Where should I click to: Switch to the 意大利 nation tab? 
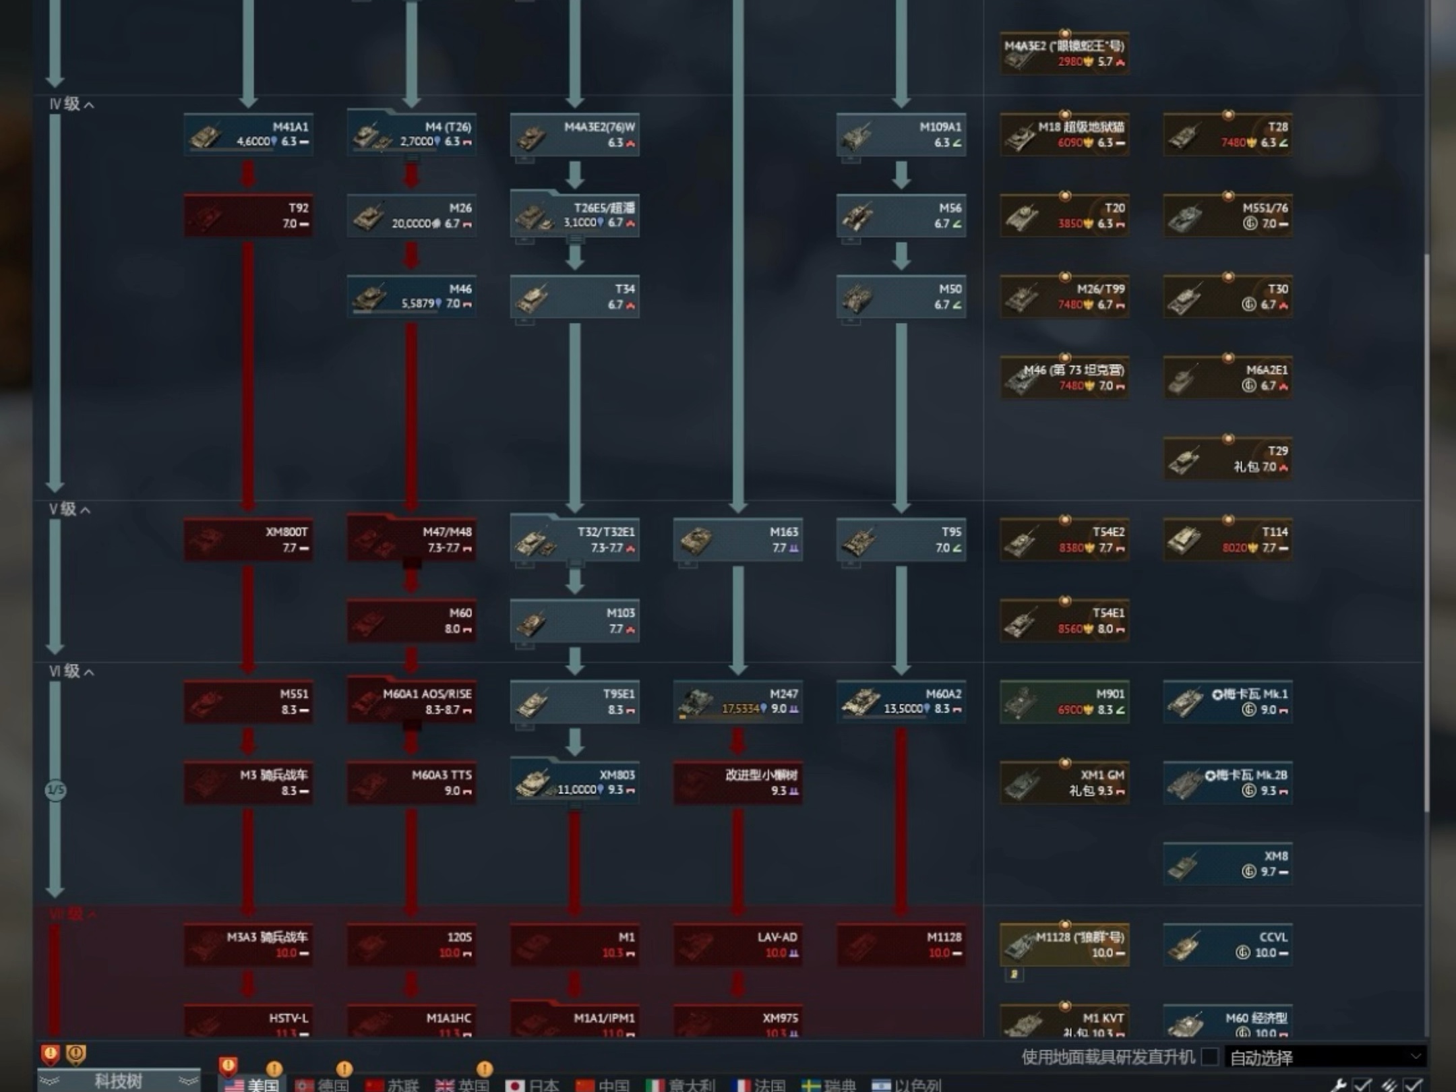click(680, 1084)
